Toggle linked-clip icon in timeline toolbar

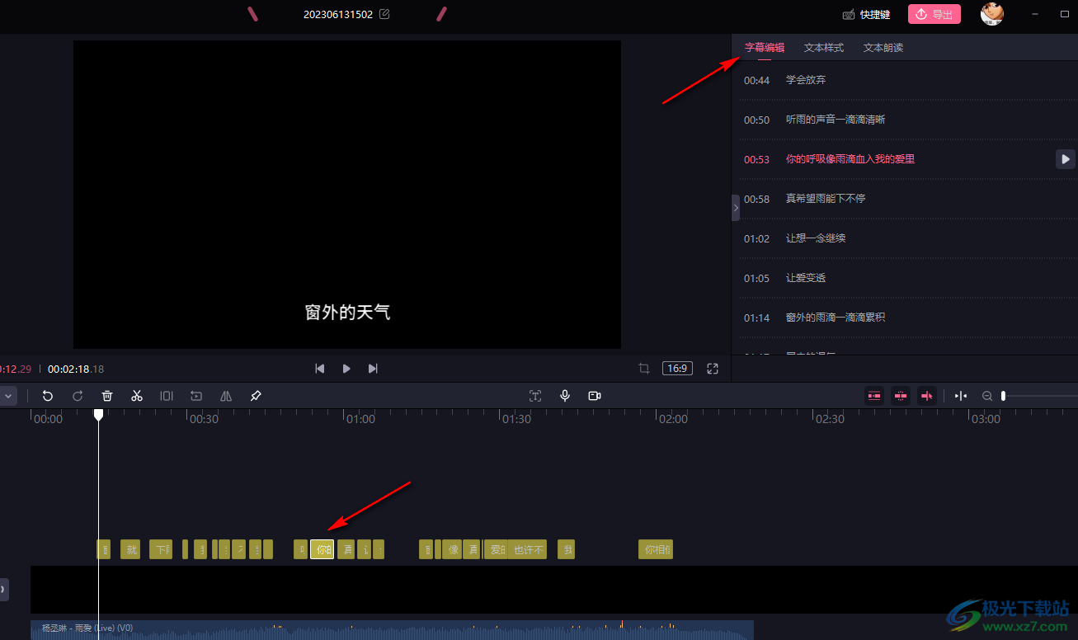pyautogui.click(x=927, y=396)
